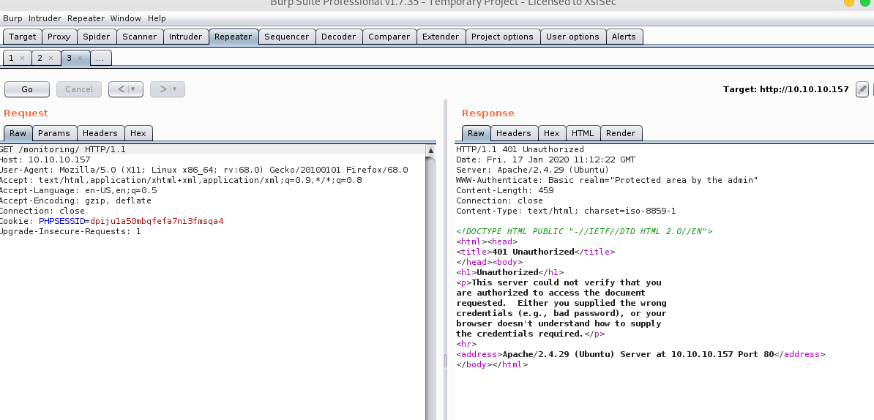Click the User-Agent request header line
Image resolution: width=874 pixels, height=420 pixels.
click(x=203, y=170)
